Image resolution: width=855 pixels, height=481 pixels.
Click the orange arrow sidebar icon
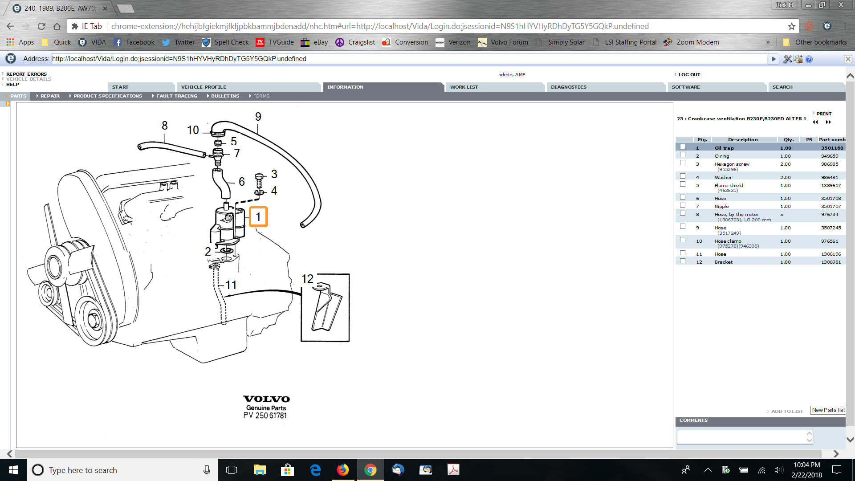8,103
